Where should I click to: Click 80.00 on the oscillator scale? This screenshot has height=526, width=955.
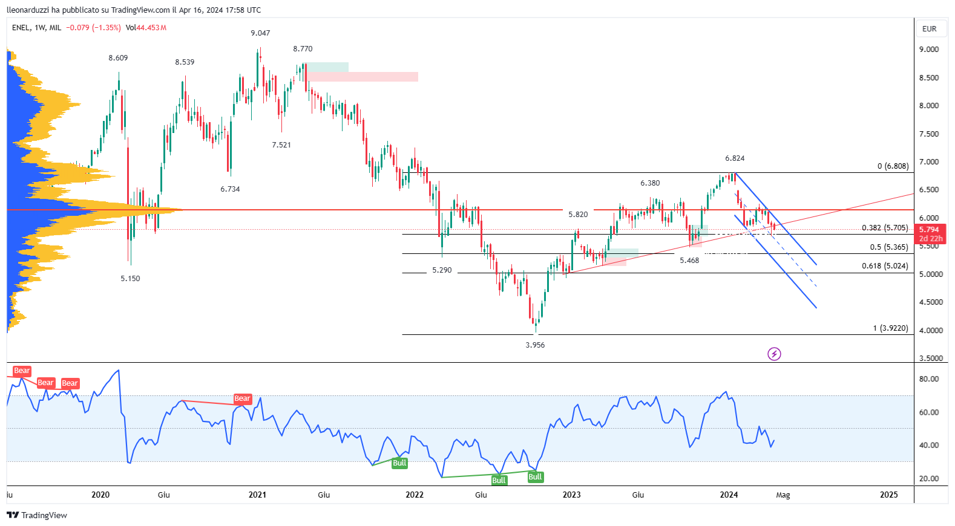coord(929,379)
